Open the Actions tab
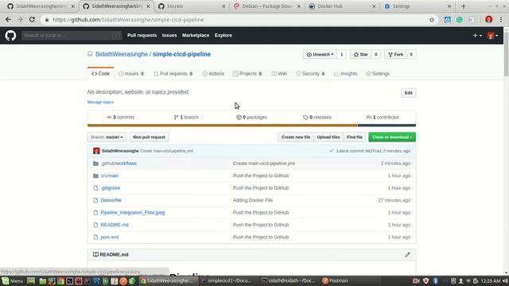The image size is (509, 286). [213, 74]
